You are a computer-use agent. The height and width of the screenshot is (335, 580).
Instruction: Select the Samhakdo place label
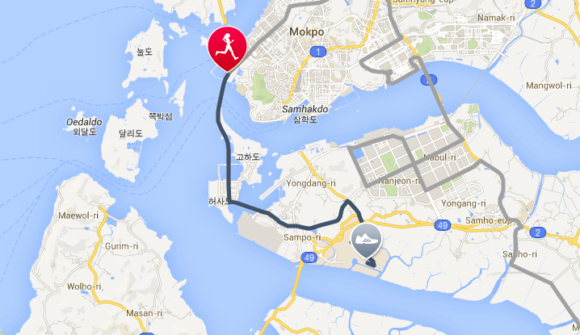click(x=305, y=109)
